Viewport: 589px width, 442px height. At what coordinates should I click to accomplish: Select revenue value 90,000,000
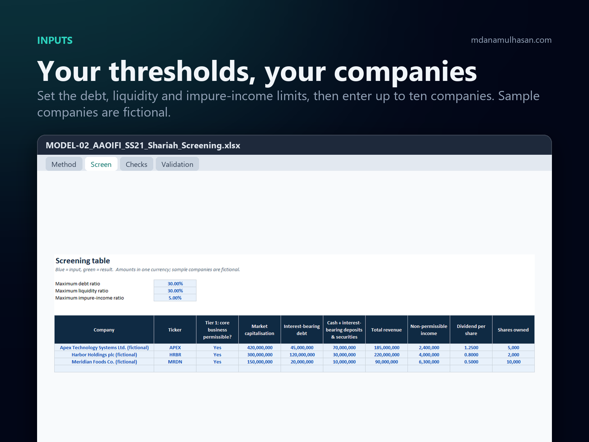(386, 362)
